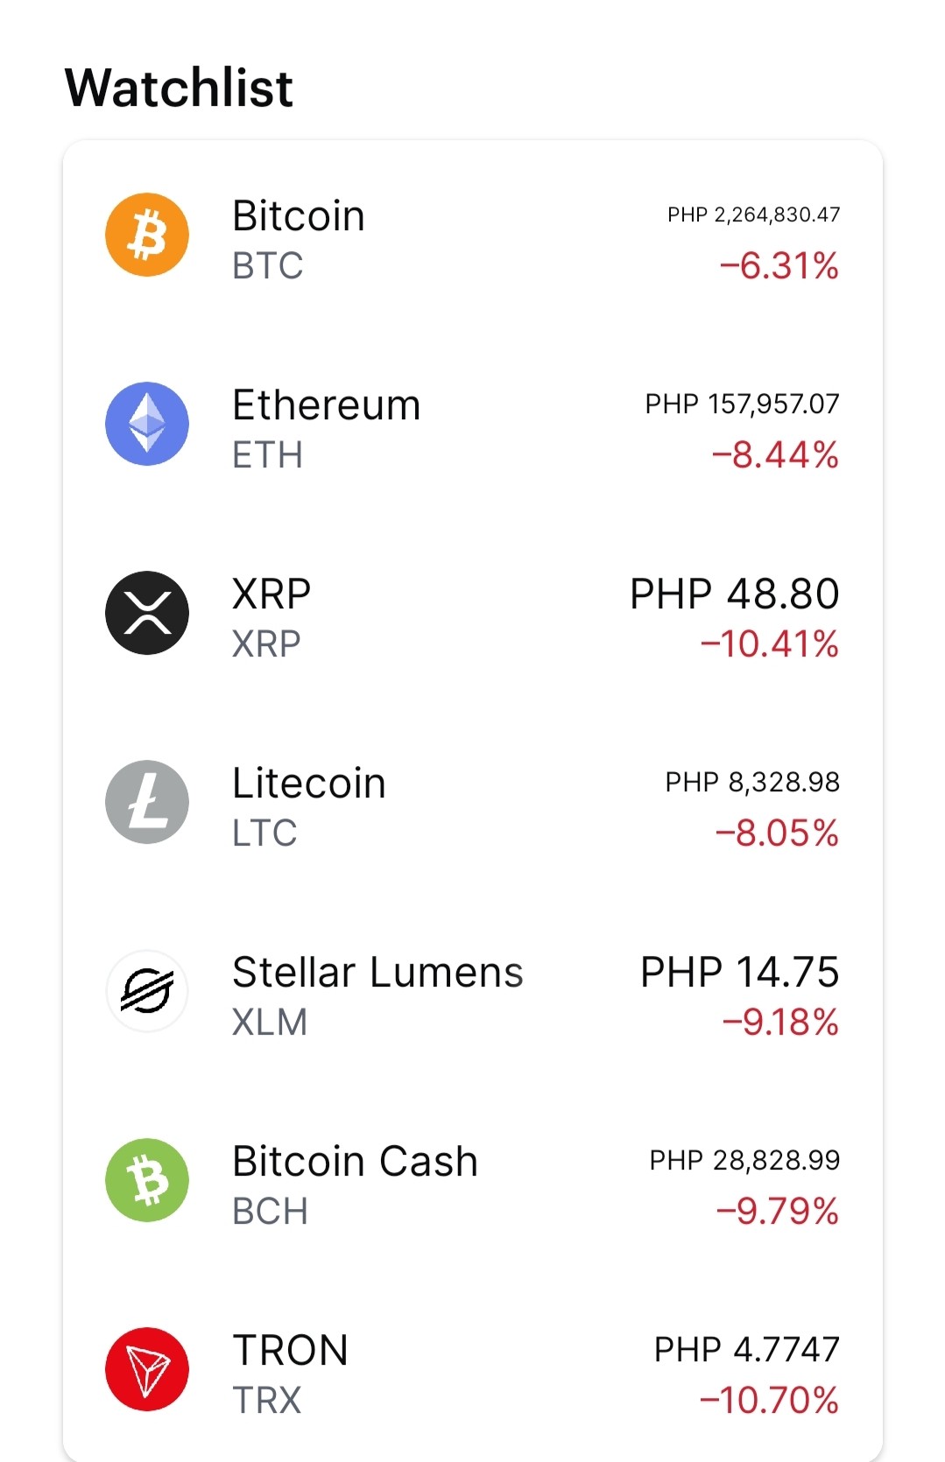Open the Bitcoin asset name
Screen dimensions: 945x1462
click(299, 215)
